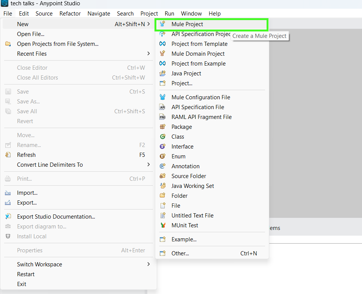
Task: Click the Refresh icon in File menu
Action: (x=8, y=155)
